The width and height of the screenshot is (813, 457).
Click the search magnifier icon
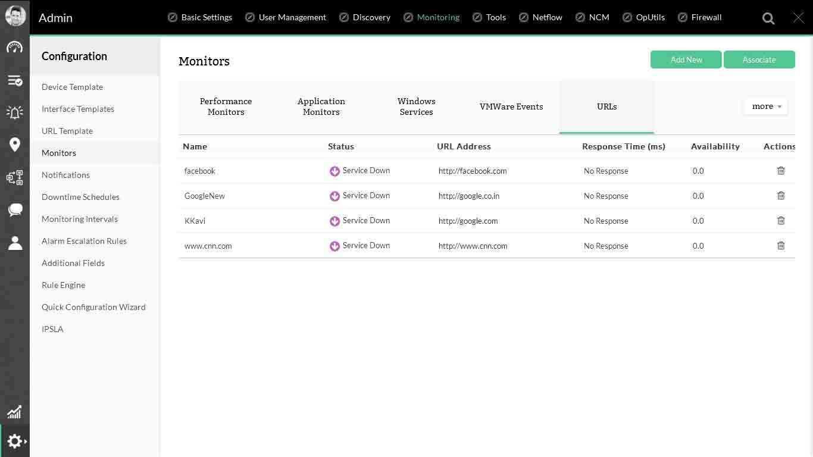click(768, 18)
